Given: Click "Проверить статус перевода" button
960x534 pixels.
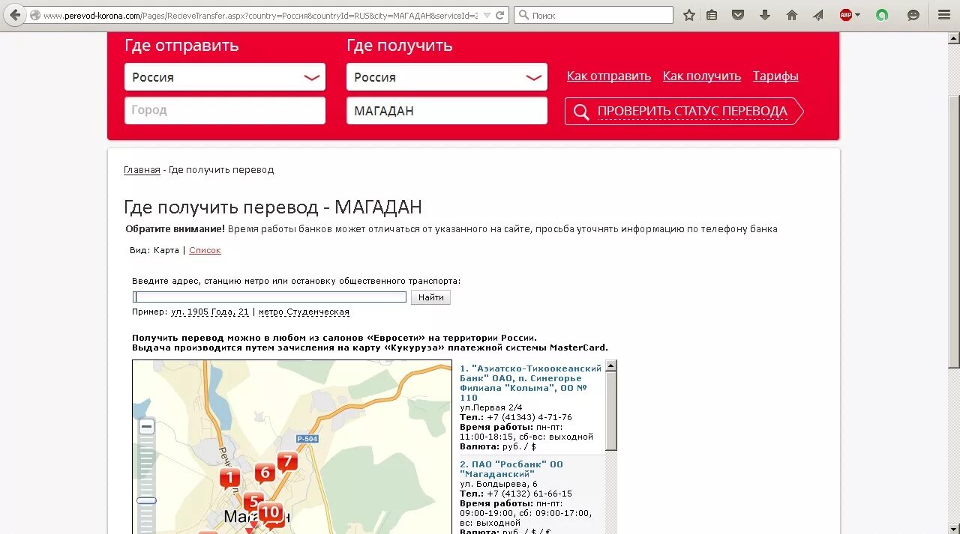Looking at the screenshot, I should coord(684,112).
